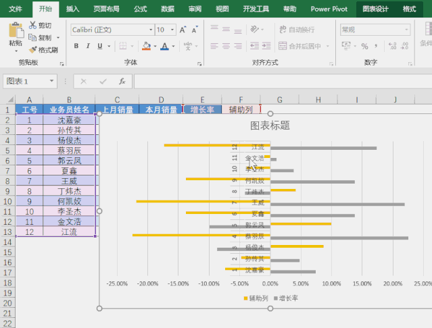Image resolution: width=432 pixels, height=328 pixels.
Task: Click the fill color paint bucket
Action: pyautogui.click(x=146, y=46)
